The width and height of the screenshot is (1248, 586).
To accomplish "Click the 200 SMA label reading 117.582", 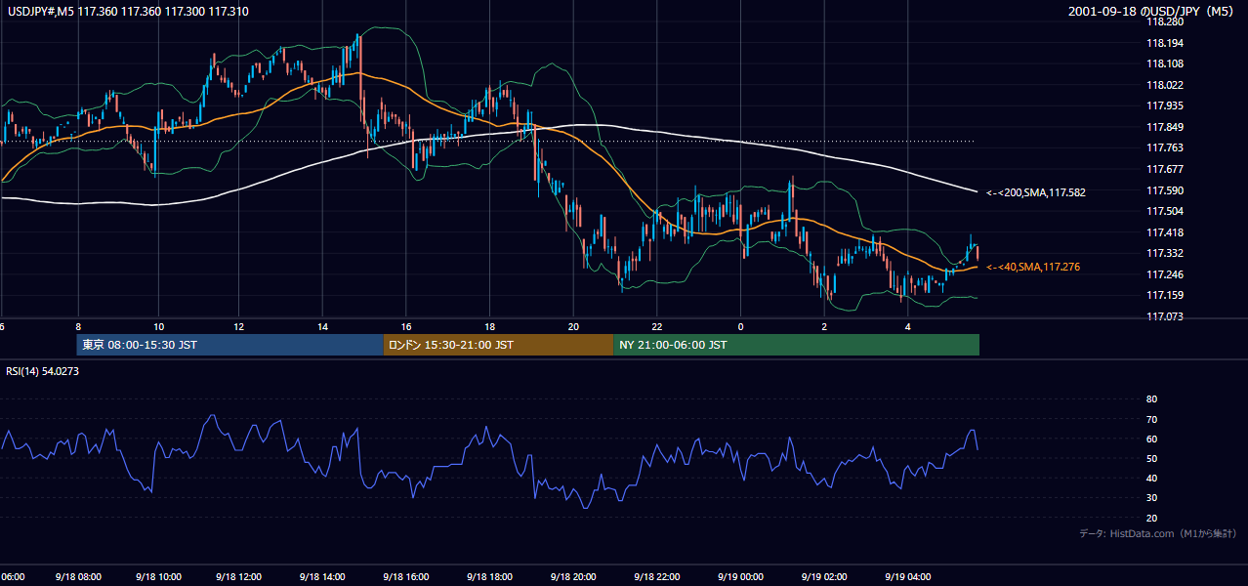I will 1036,192.
